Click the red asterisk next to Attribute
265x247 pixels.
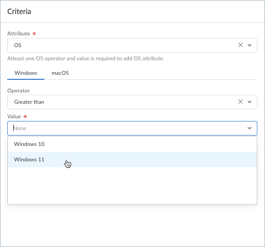[34, 34]
